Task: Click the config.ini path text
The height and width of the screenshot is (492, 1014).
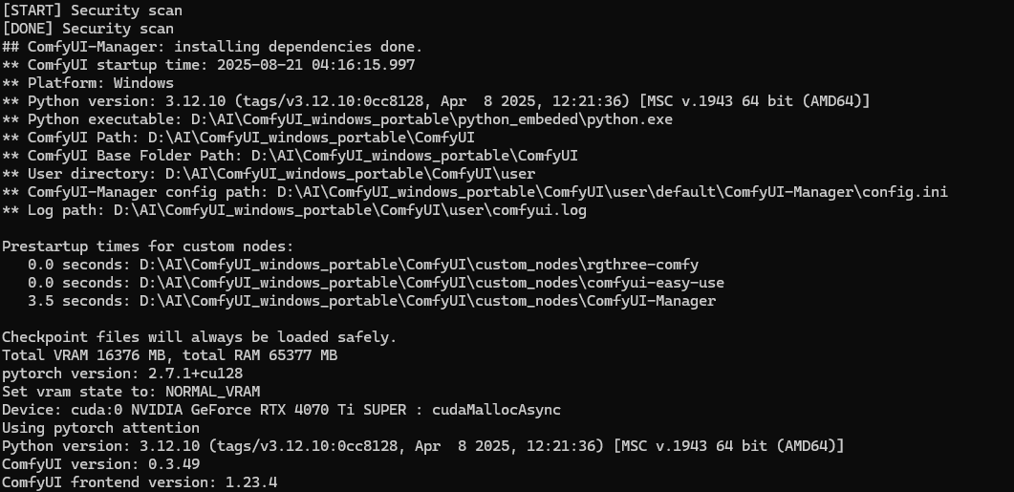Action: pos(613,192)
